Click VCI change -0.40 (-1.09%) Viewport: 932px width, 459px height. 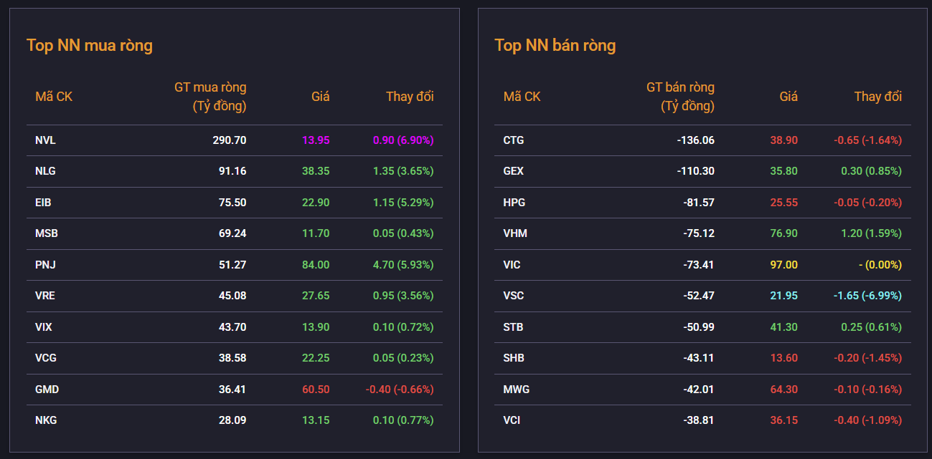(868, 420)
